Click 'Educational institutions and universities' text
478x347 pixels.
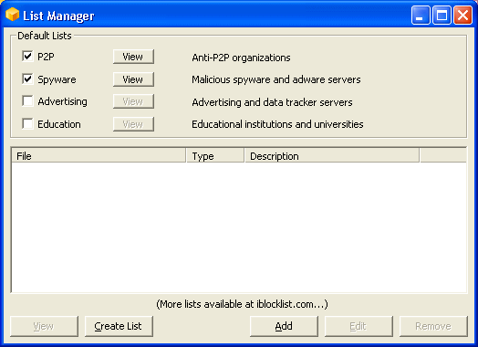tap(277, 124)
